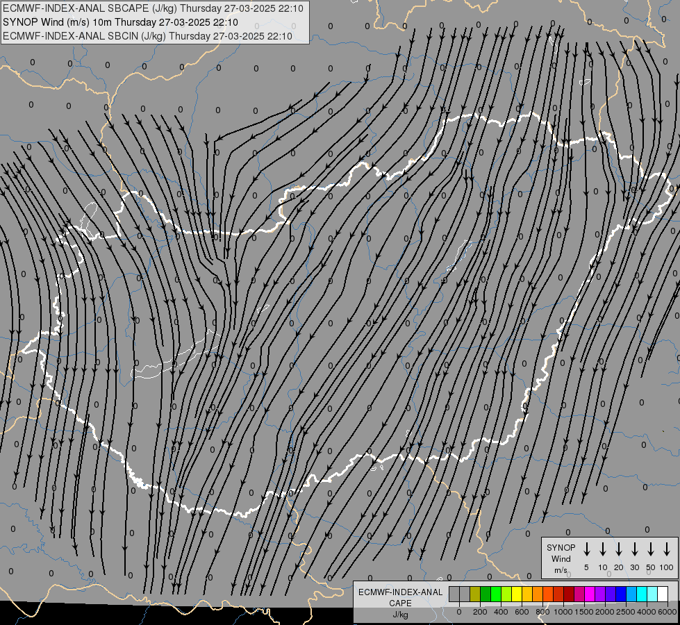Click the 5 label under first wind arrow
Screen dimensions: 680x625
pos(586,567)
